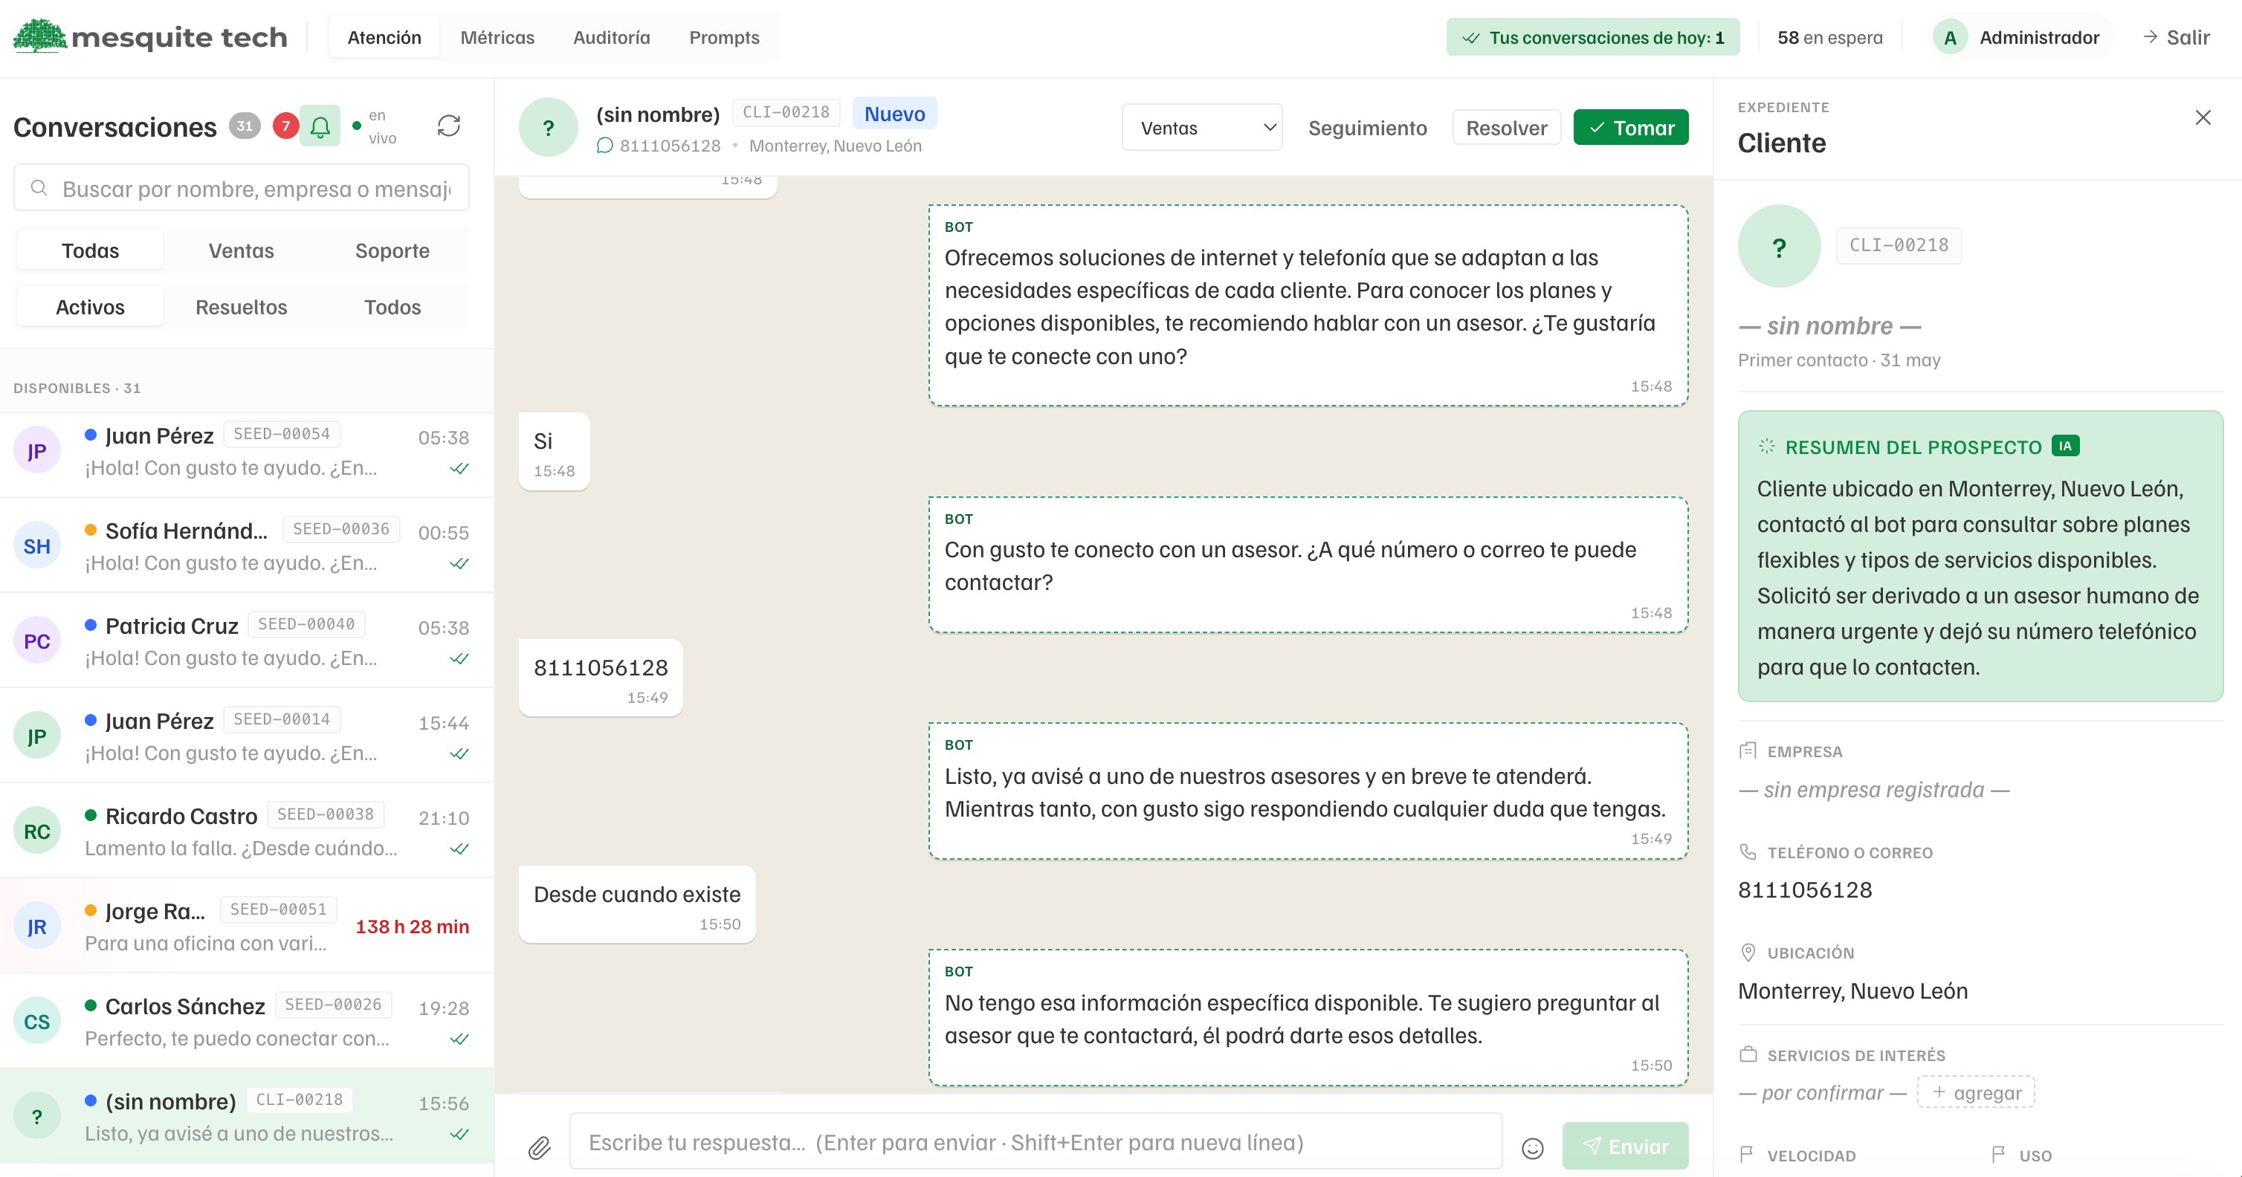Show Activos conversations
Viewport: 2242px width, 1177px height.
tap(91, 307)
